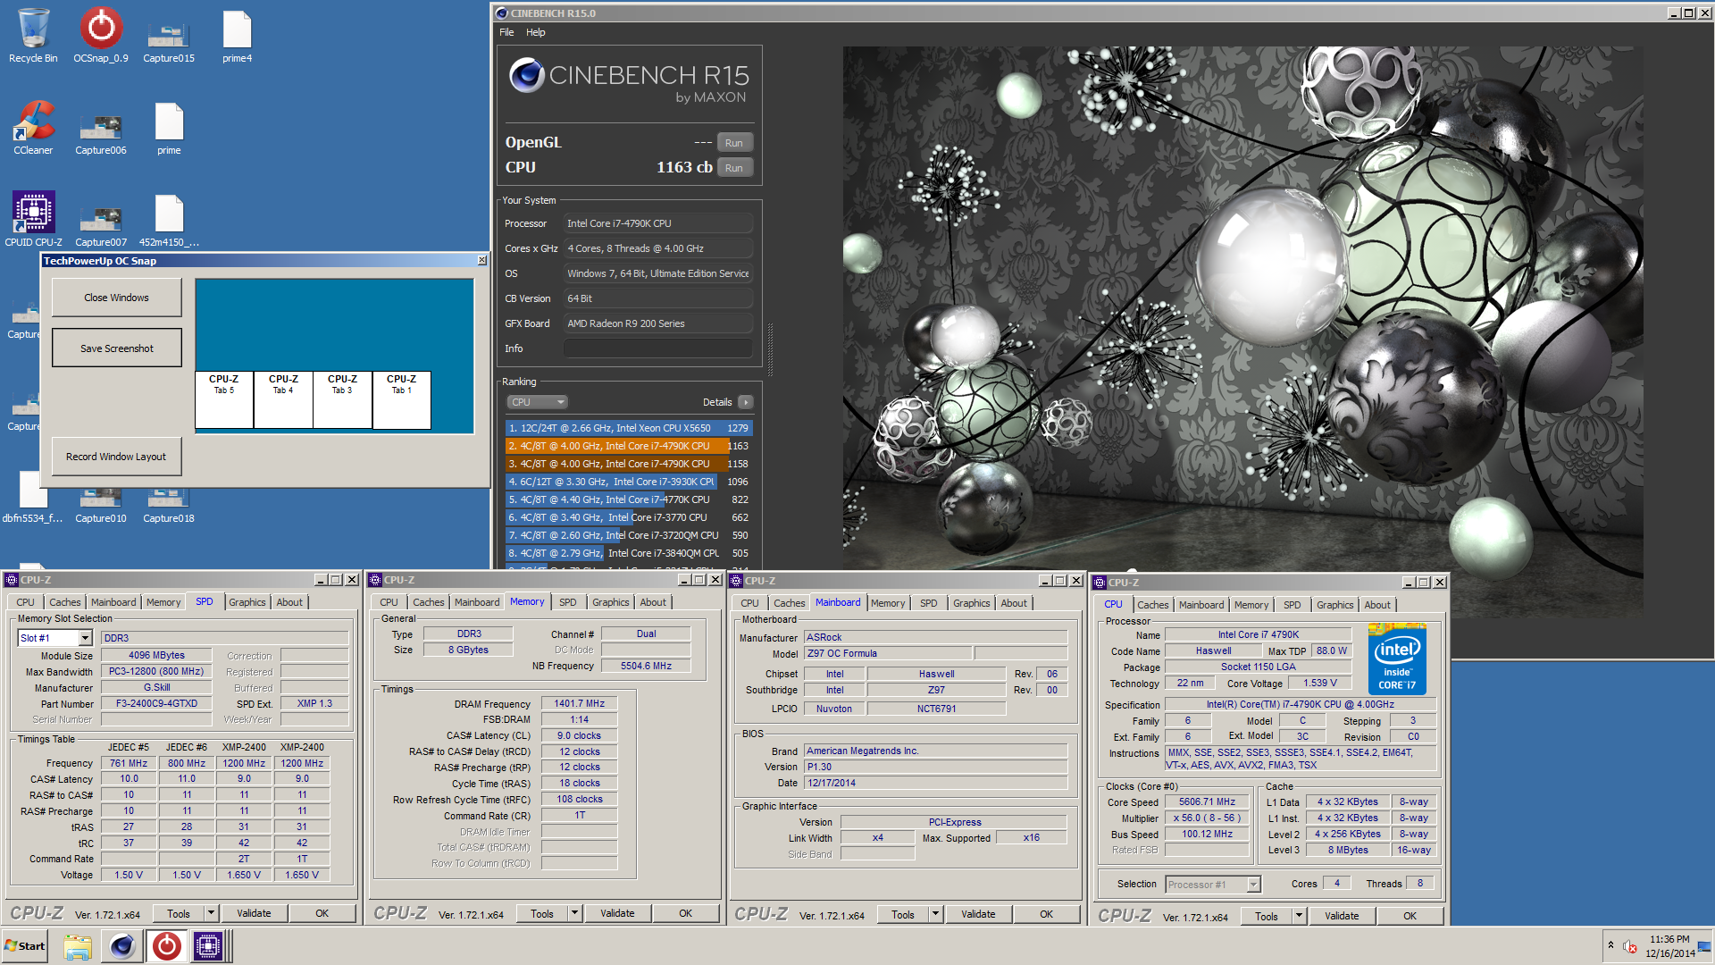Show hidden system tray icons
1715x965 pixels.
click(1610, 945)
